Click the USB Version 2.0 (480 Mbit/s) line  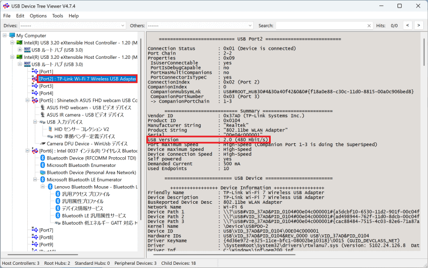(x=209, y=140)
